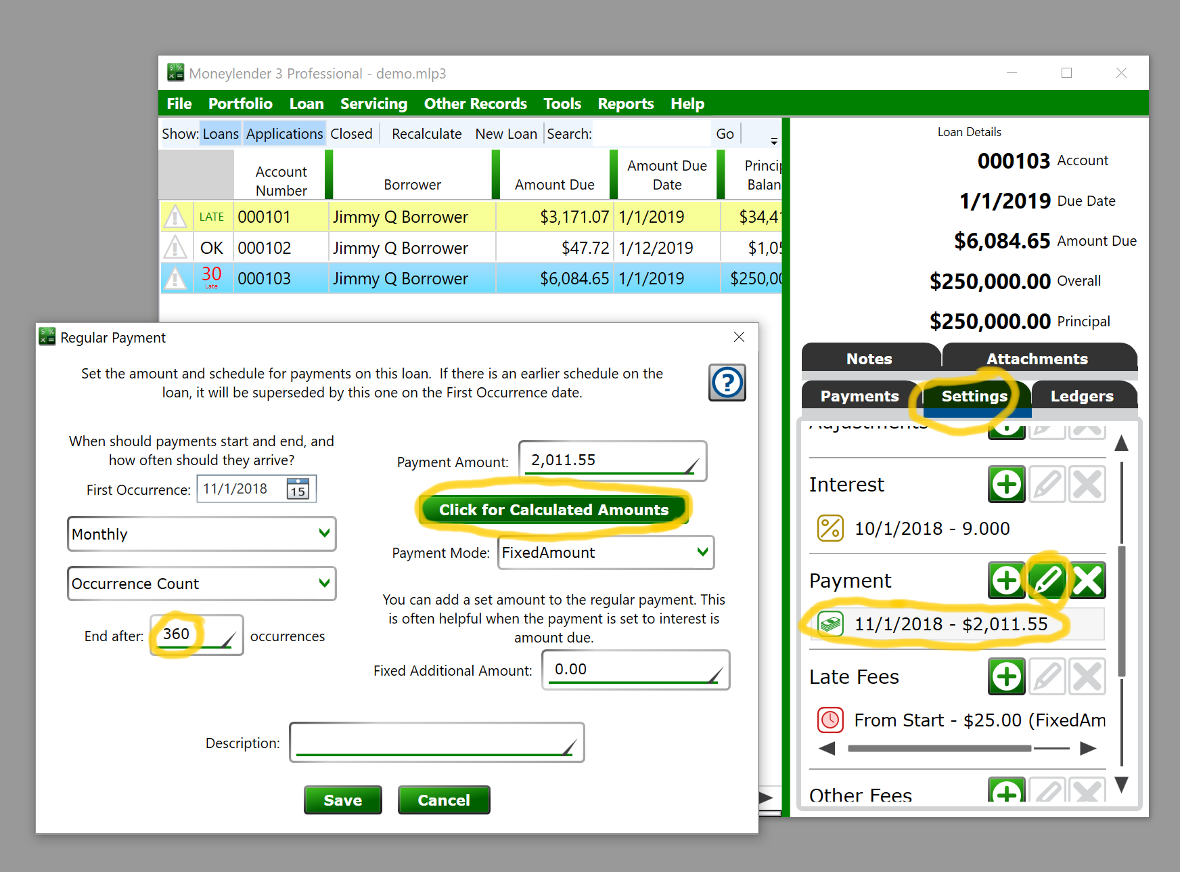Viewport: 1180px width, 872px height.
Task: Click right arrow of Late Fees horizontal scroller
Action: (1088, 748)
